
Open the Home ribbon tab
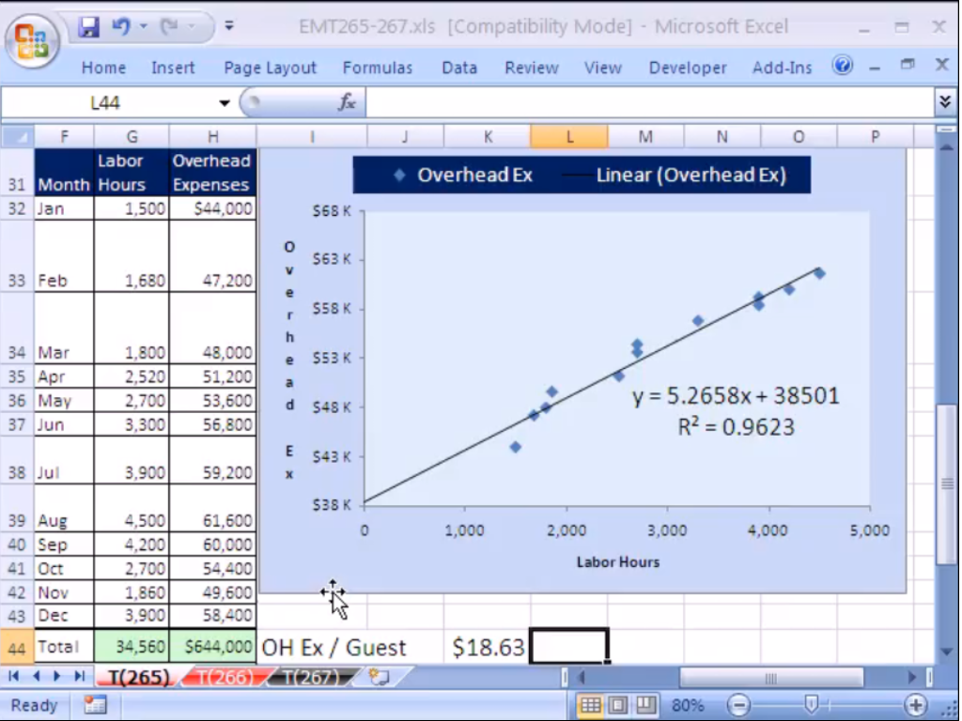coord(103,68)
